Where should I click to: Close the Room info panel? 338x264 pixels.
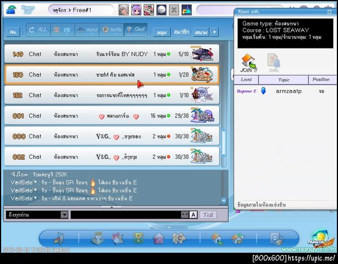click(330, 12)
